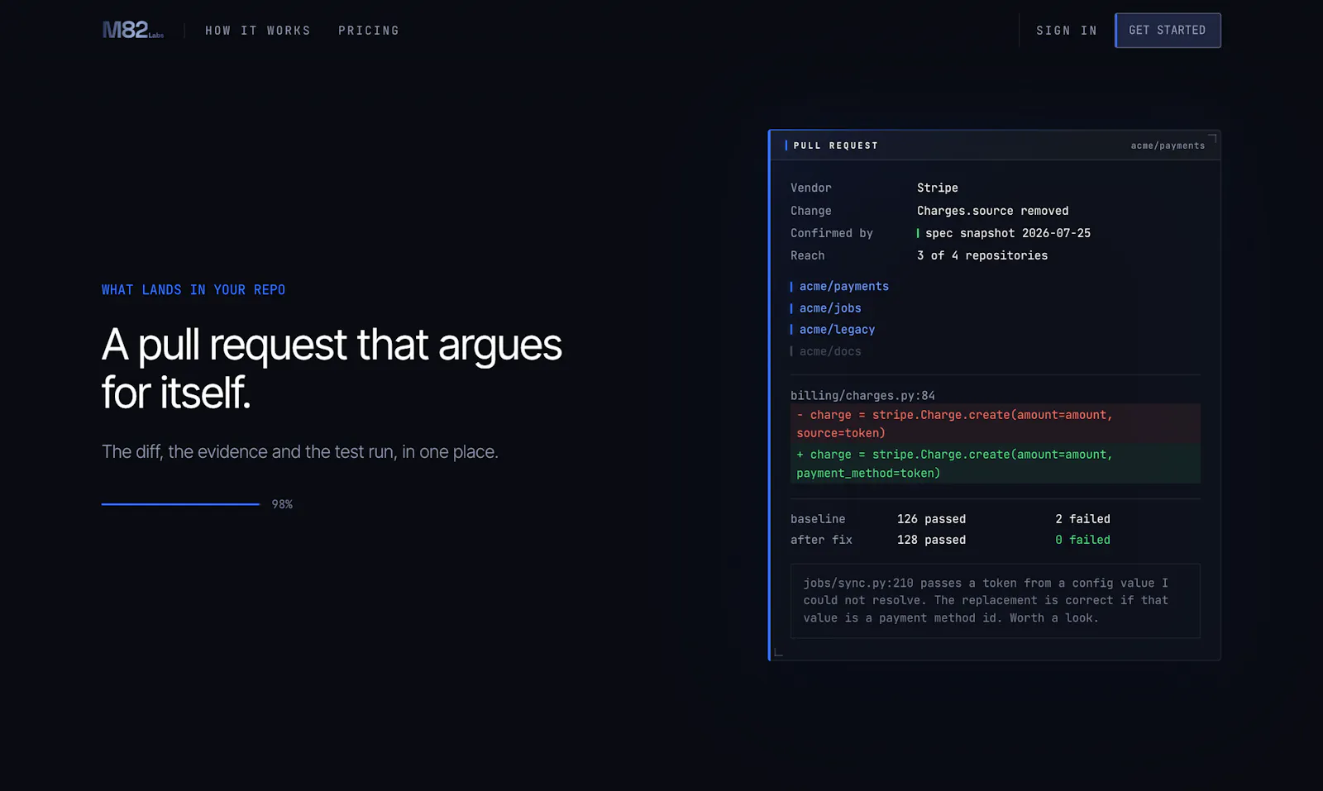
Task: Click '3 of 4 repositories' reach value
Action: point(982,255)
